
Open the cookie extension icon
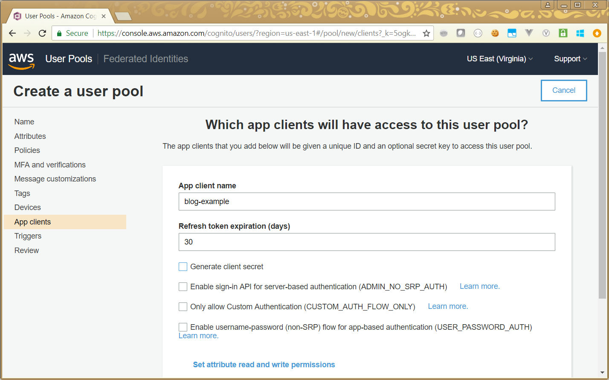click(x=495, y=33)
